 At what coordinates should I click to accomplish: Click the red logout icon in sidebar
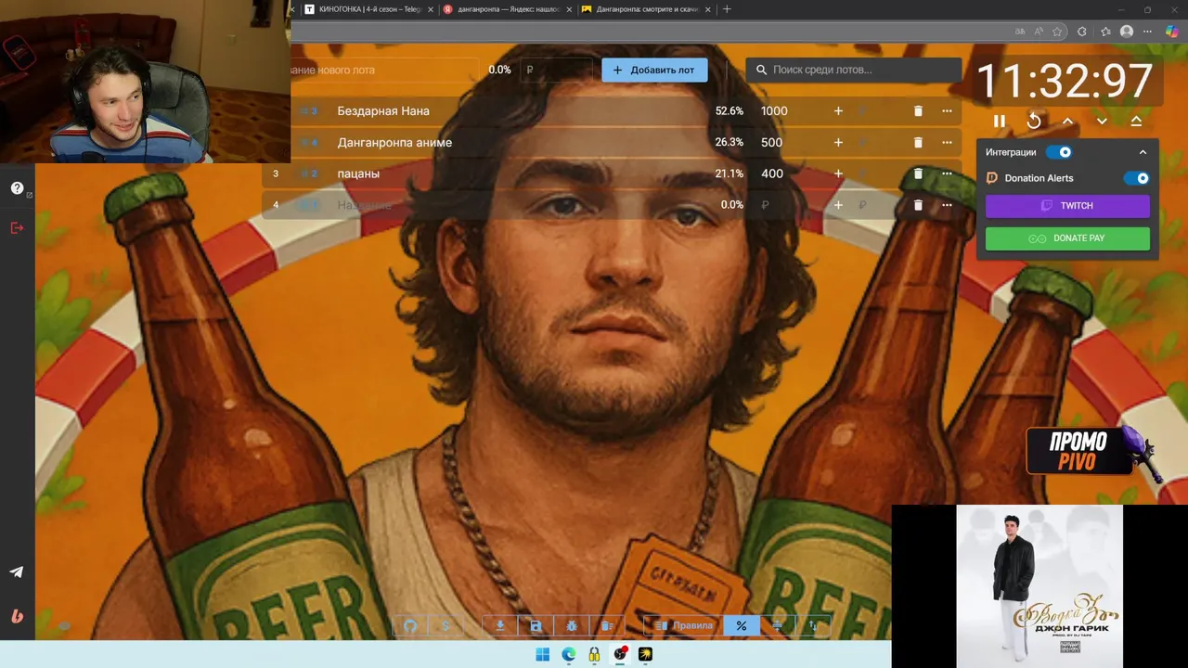coord(17,227)
